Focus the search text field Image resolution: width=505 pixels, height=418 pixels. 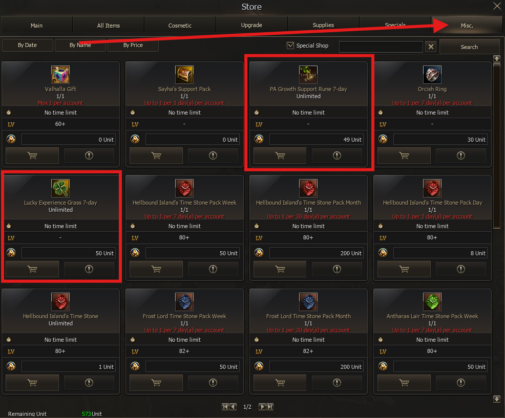[x=381, y=47]
